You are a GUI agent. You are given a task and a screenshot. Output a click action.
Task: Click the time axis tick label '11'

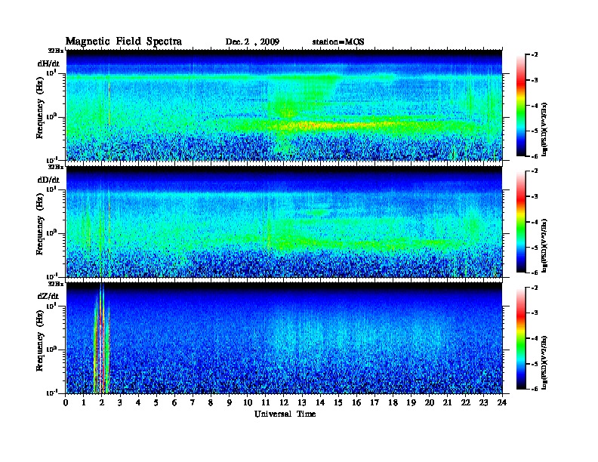click(x=266, y=403)
